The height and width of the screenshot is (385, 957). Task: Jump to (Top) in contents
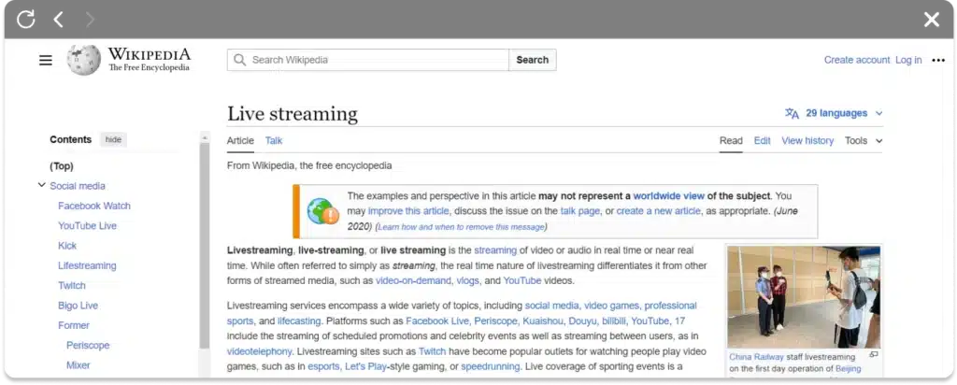(x=62, y=166)
